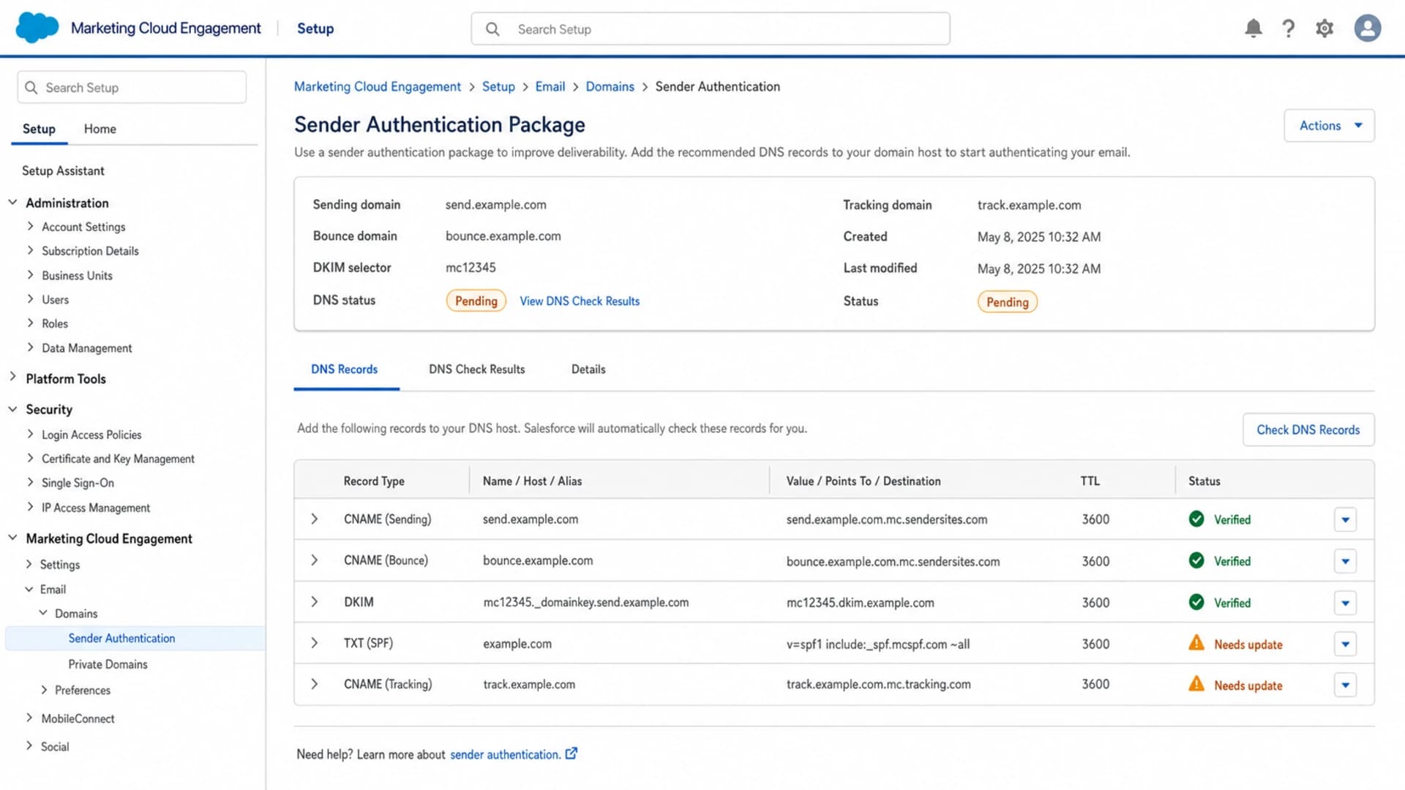Screen dimensions: 1405x790
Task: Expand the CNAME (Sending) record row
Action: click(x=315, y=519)
